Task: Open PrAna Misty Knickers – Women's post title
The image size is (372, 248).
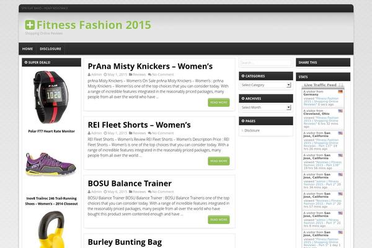Action: pos(150,66)
